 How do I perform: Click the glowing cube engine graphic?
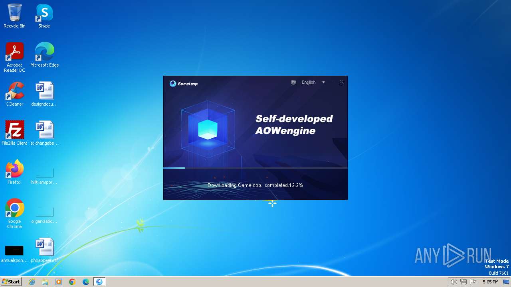208,129
